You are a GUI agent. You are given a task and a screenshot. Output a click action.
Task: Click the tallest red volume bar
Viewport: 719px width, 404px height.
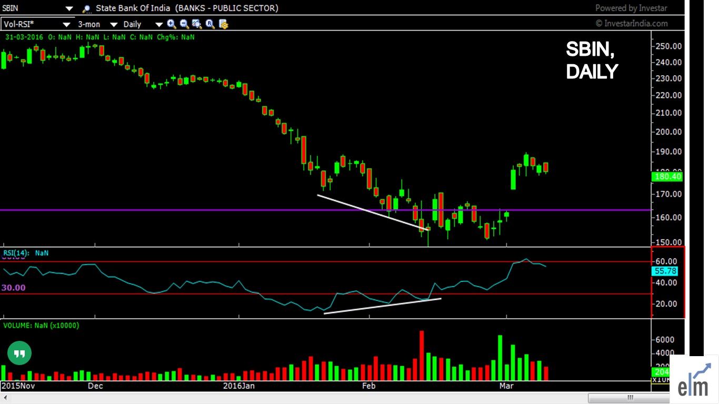tap(422, 356)
